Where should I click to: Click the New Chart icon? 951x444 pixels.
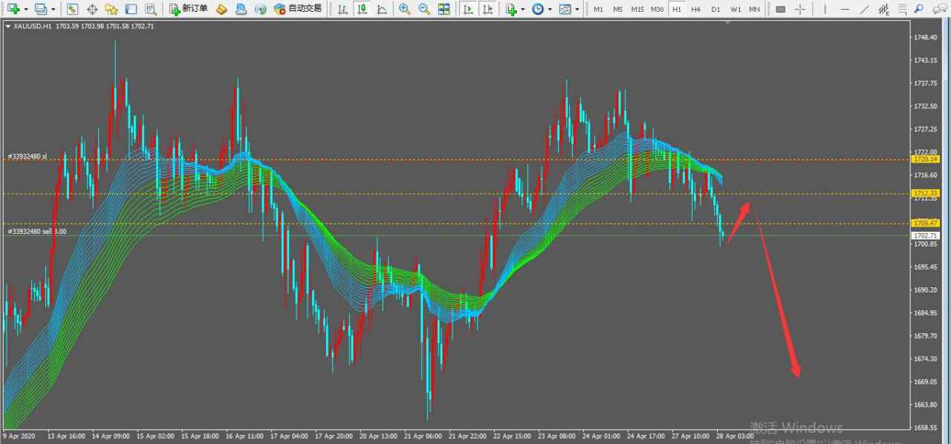[13, 9]
